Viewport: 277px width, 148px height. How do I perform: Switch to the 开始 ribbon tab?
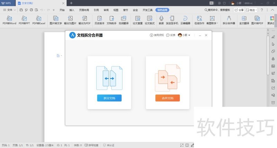click(x=62, y=10)
